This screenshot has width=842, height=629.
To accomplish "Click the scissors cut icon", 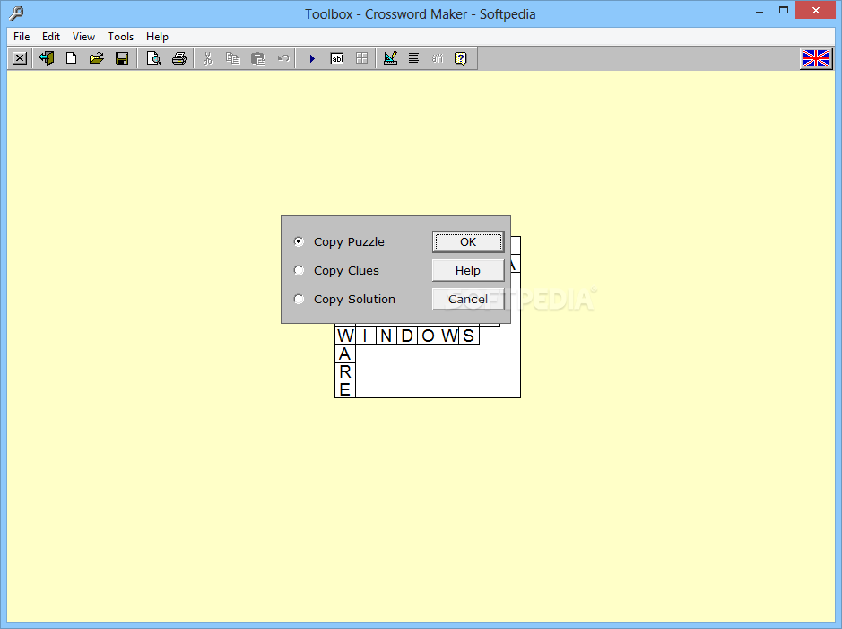I will coord(208,58).
